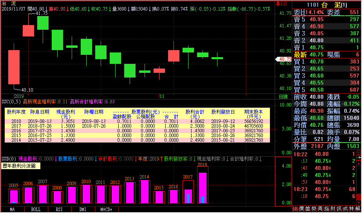Select the 周 tab in quote panel
This screenshot has height=213, width=362.
320,209
